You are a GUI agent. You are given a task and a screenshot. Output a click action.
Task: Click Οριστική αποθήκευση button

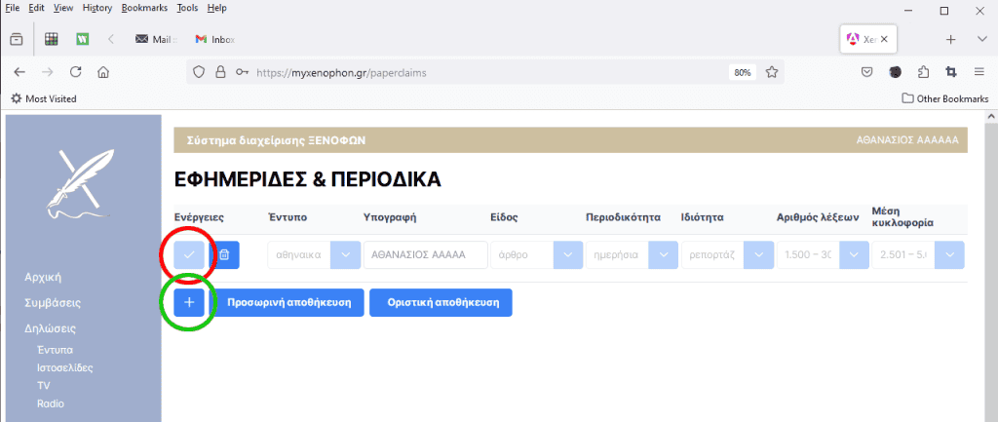point(441,302)
